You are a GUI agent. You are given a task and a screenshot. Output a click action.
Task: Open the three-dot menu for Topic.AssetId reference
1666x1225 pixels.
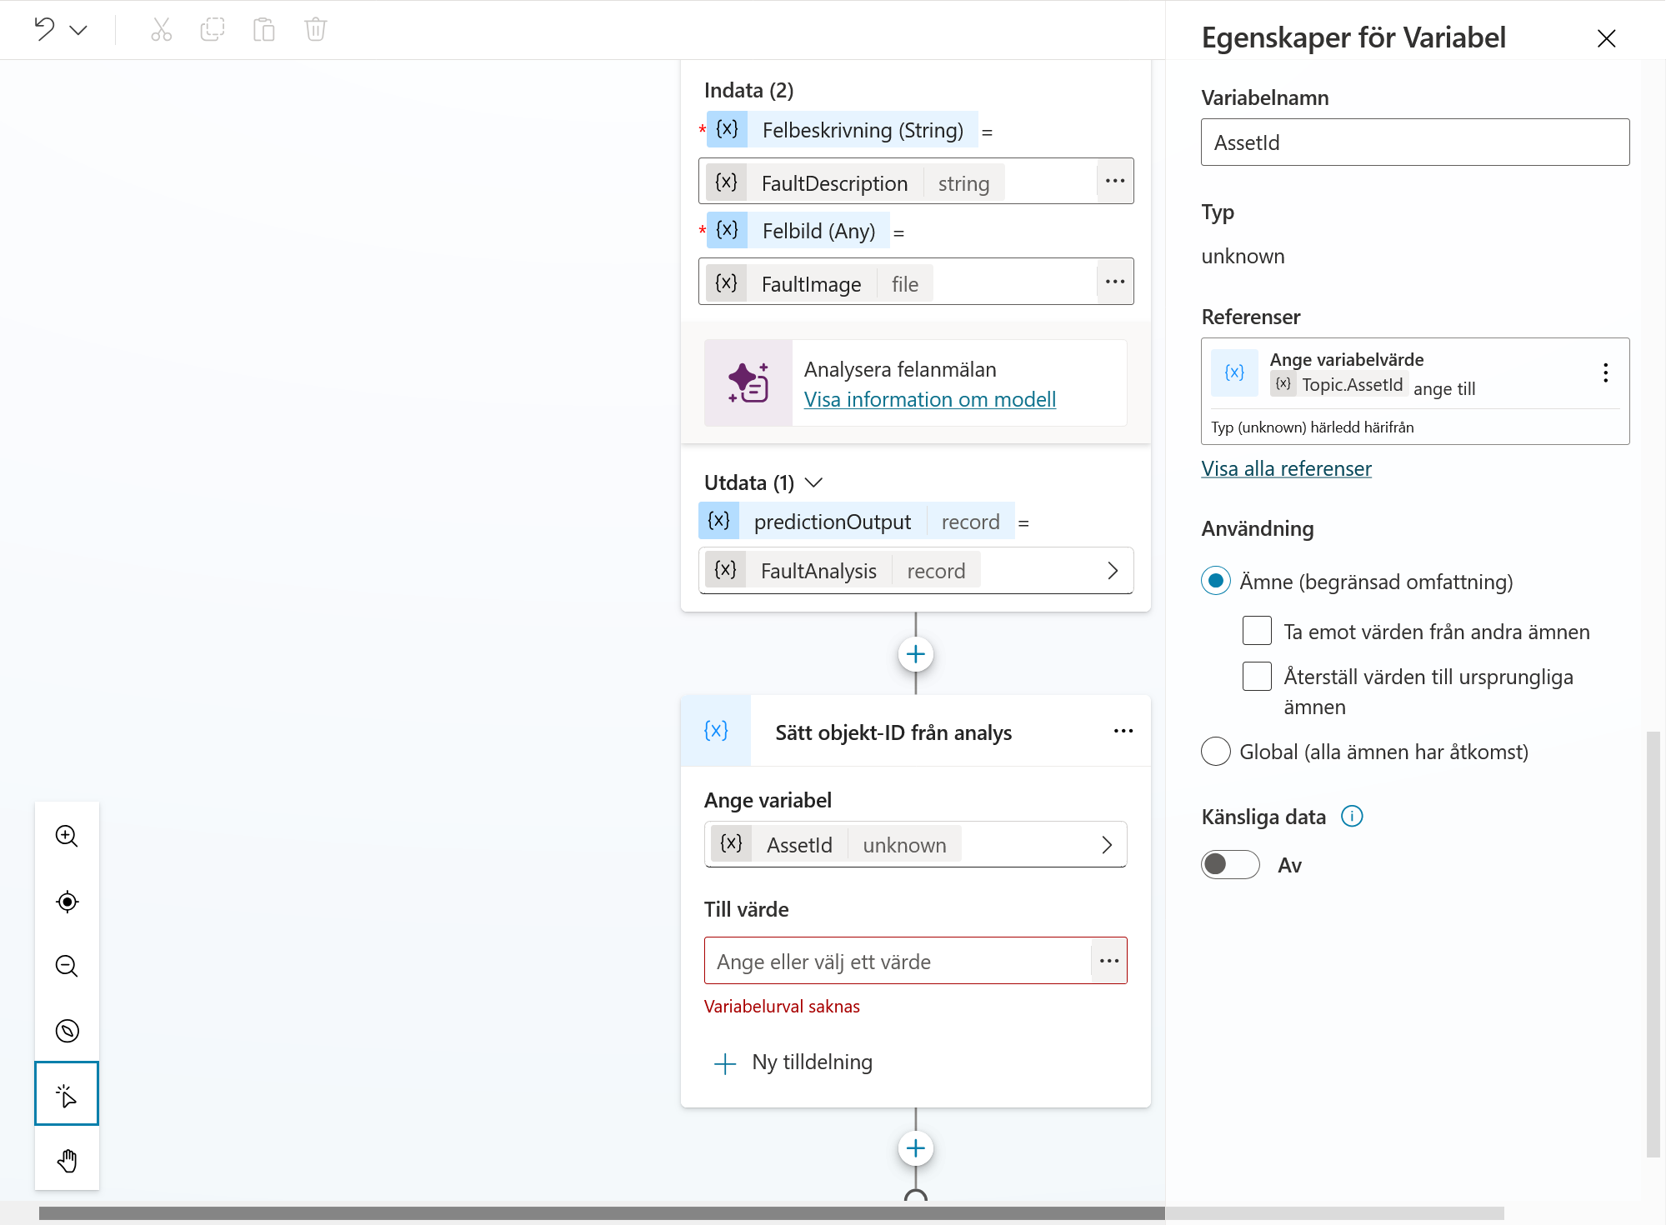pos(1605,372)
